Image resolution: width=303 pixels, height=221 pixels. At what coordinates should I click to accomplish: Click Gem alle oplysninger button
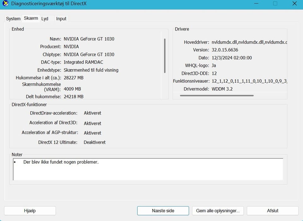pyautogui.click(x=218, y=211)
